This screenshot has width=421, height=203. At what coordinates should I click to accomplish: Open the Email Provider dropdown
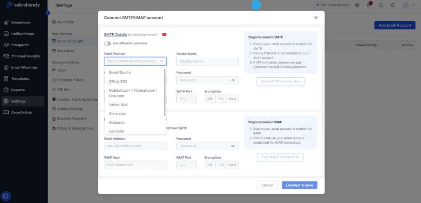(135, 61)
